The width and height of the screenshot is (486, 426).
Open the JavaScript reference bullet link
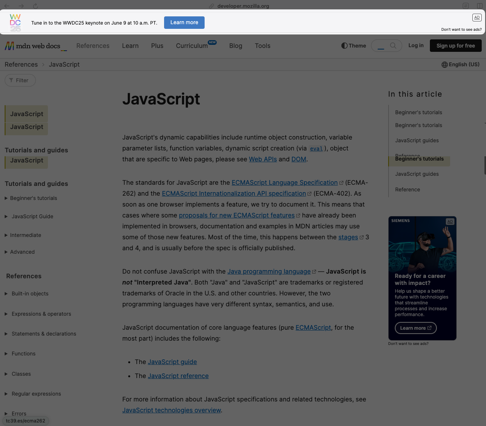178,376
